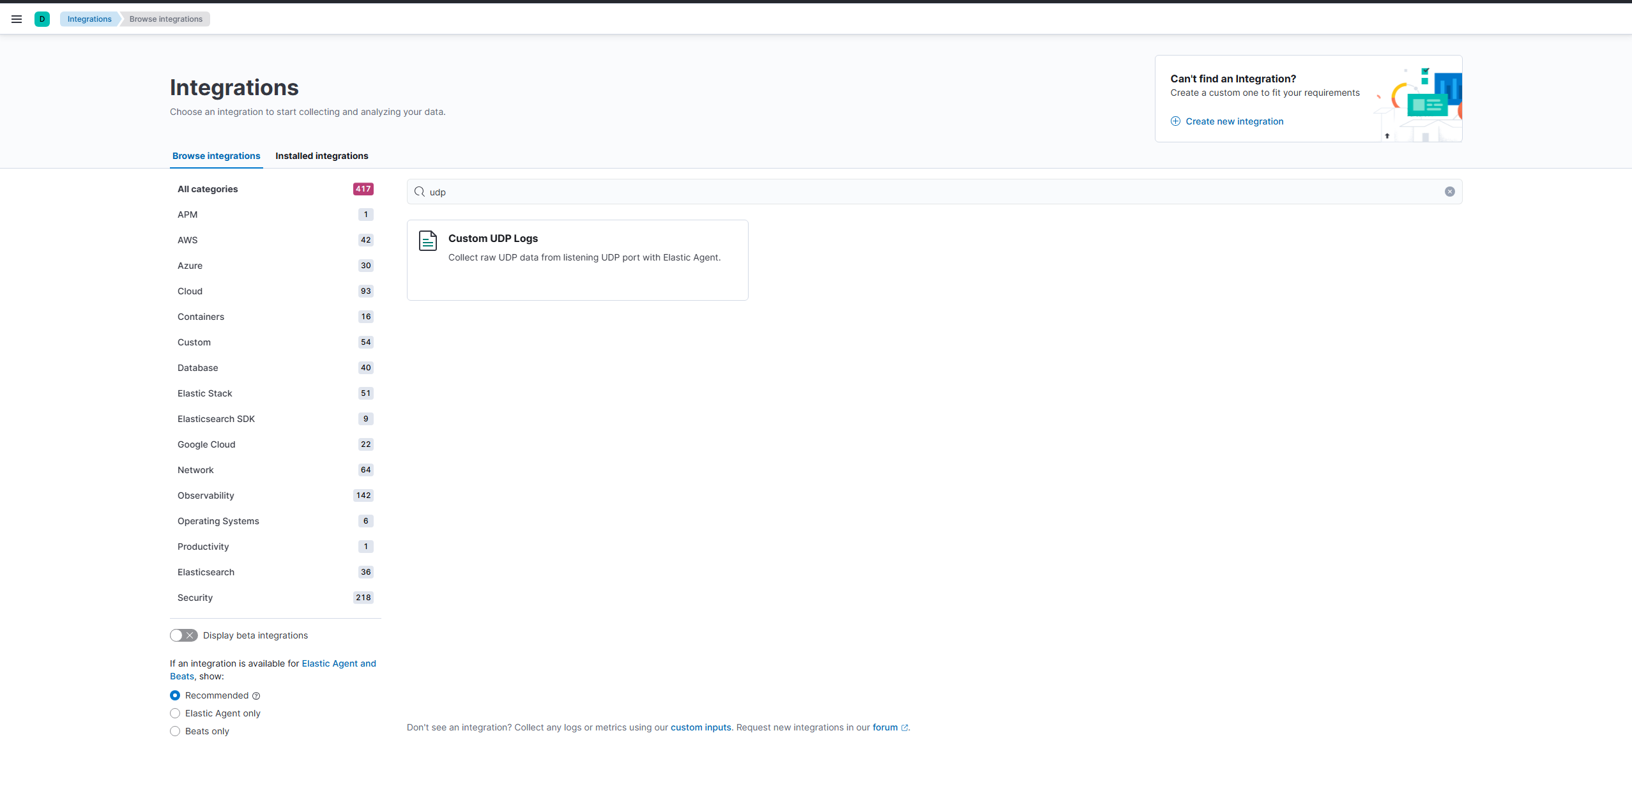Click the Can't find an Integration illustration

[x=1419, y=104]
